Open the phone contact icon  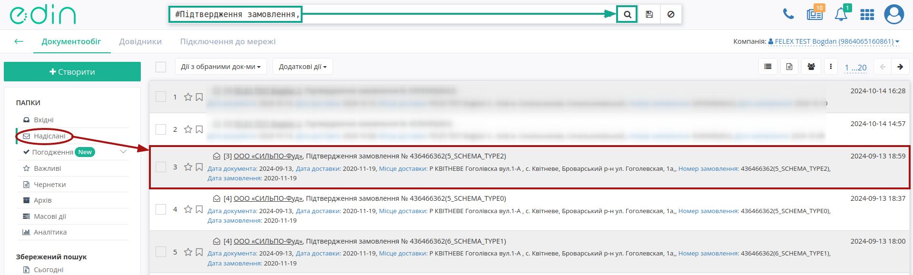[x=788, y=14]
